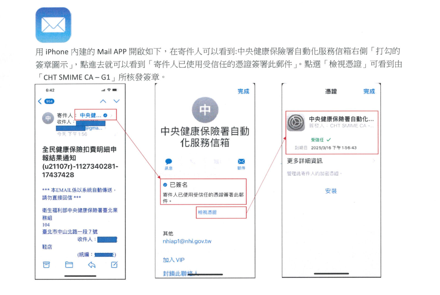Click the blue Mail app icon
The height and width of the screenshot is (295, 440).
[53, 25]
